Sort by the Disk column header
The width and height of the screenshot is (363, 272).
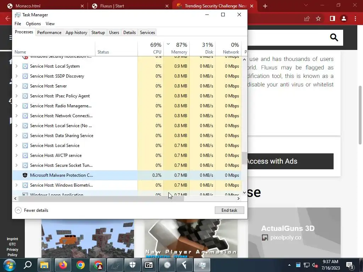pyautogui.click(x=202, y=48)
